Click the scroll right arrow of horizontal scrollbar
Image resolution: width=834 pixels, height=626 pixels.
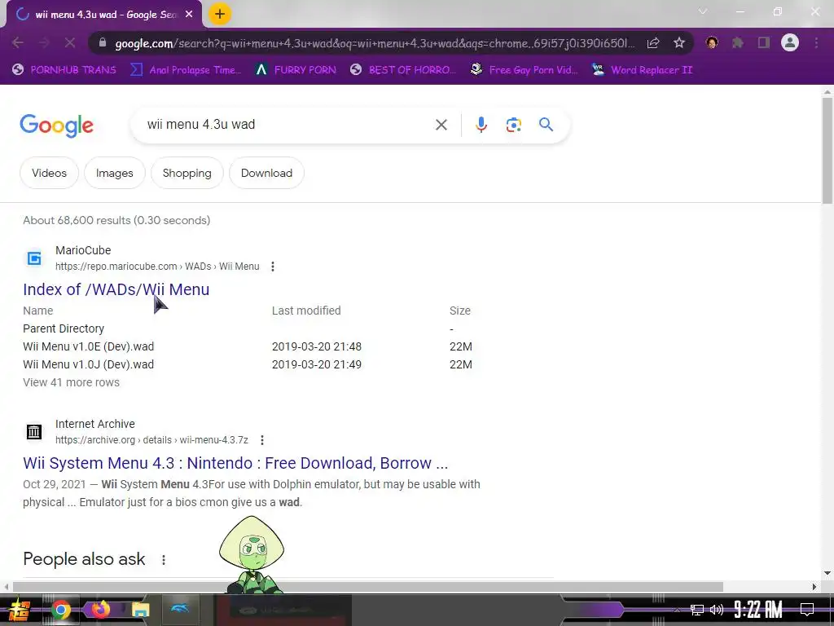point(814,587)
